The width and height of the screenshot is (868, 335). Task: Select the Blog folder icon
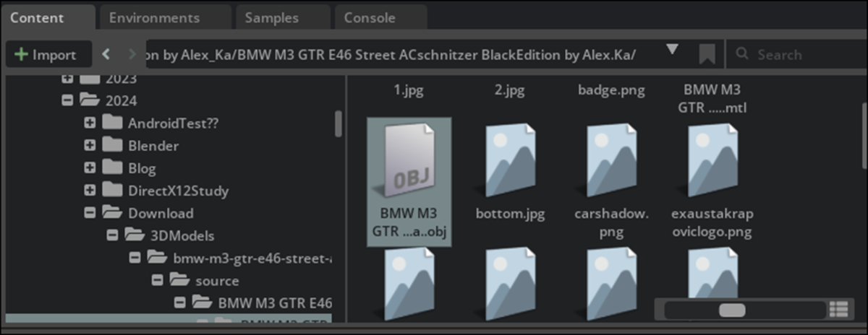coord(111,167)
